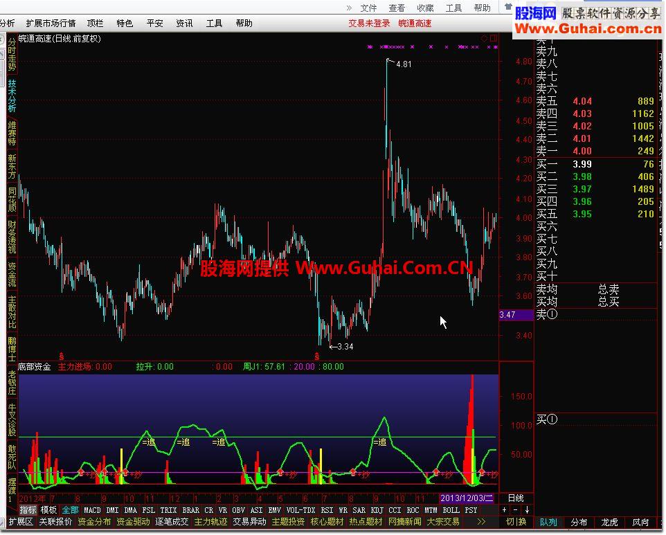Select the 分布 order panel tab
This screenshot has height=535, width=666.
pos(579,523)
